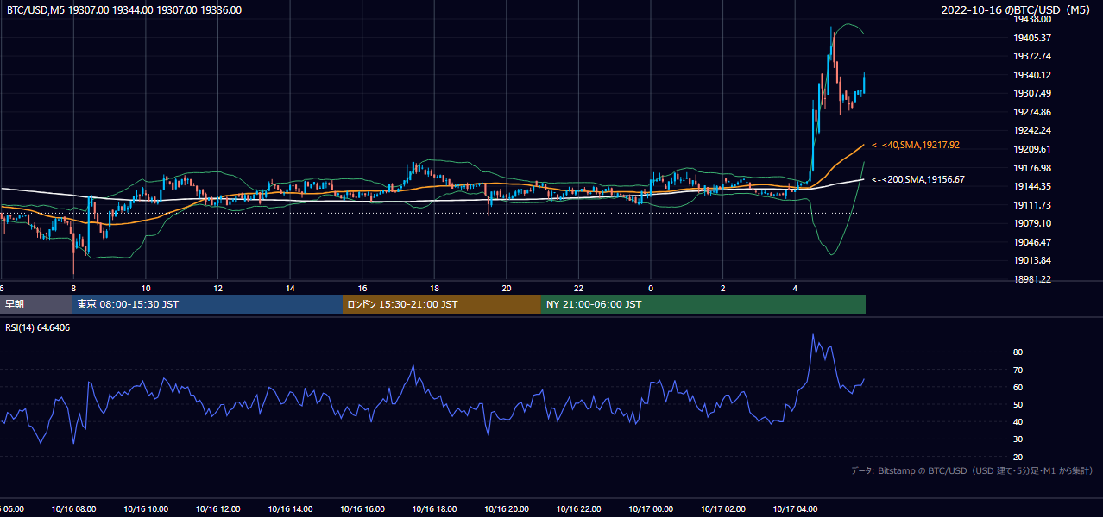1103x517 pixels.
Task: Click price axis value 19340.12
Action: coord(1031,75)
